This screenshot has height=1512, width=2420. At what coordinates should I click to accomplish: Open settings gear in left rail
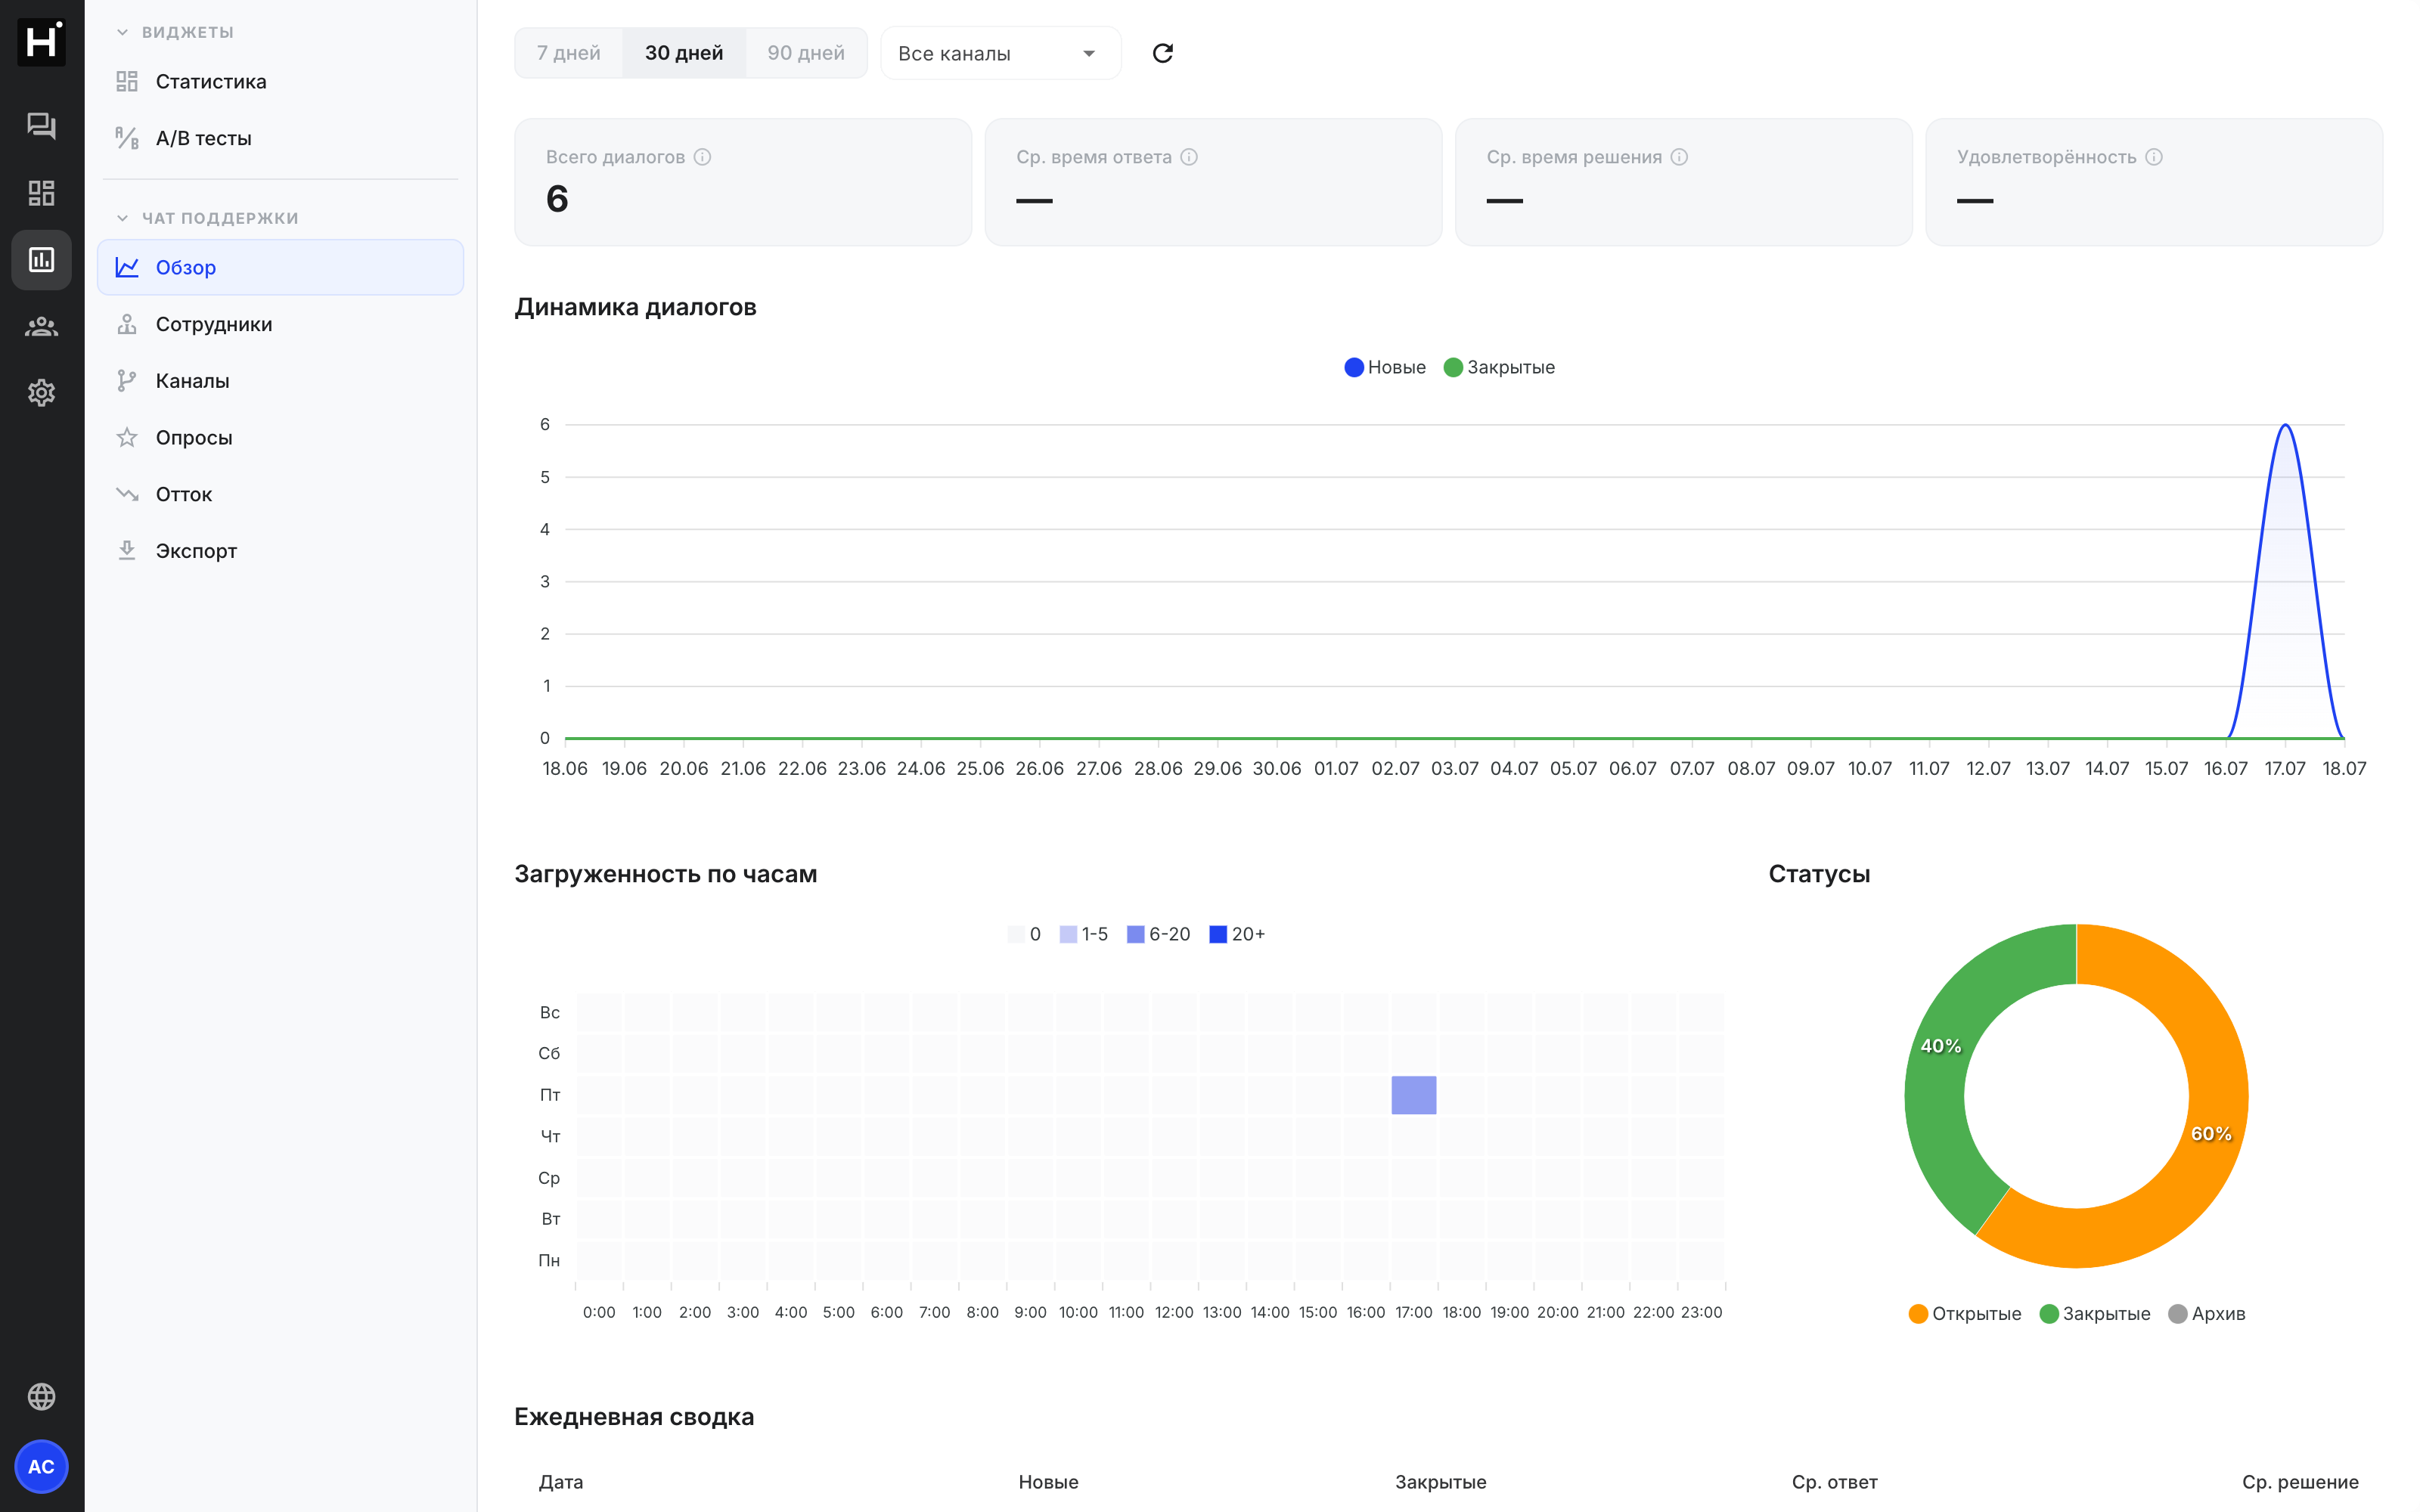(41, 393)
